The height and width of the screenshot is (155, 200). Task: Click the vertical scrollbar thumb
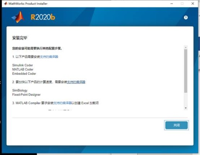pos(186,71)
